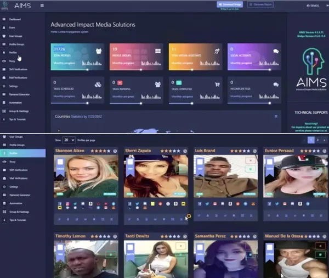The image size is (329, 278).
Task: Click the Download Bridge button
Action: (230, 4)
